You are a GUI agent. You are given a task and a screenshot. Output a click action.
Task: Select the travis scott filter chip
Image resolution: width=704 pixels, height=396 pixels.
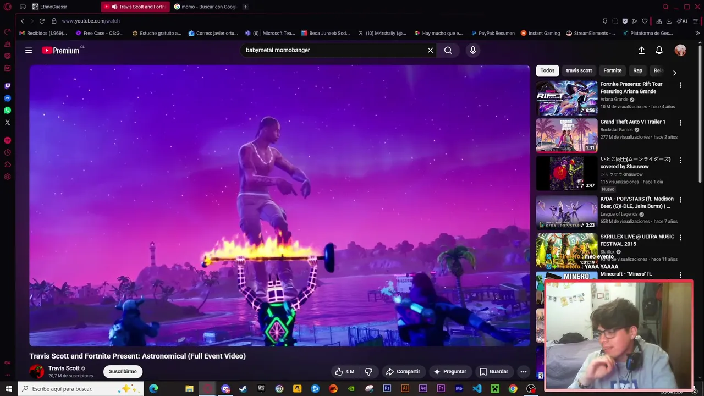(579, 70)
